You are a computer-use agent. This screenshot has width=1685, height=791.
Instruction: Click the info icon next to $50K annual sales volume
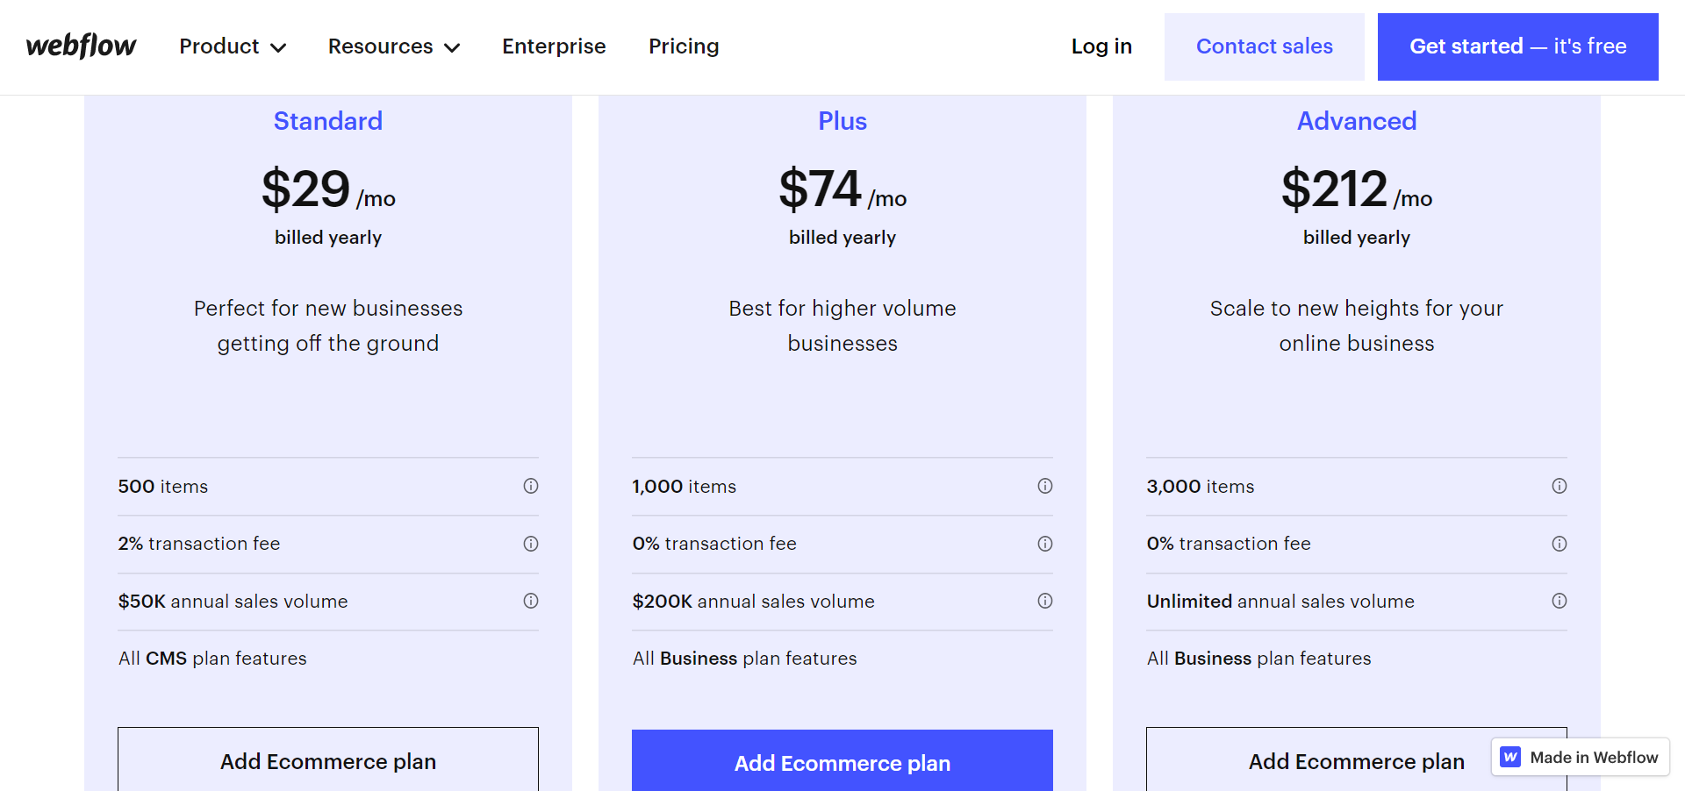(x=531, y=602)
